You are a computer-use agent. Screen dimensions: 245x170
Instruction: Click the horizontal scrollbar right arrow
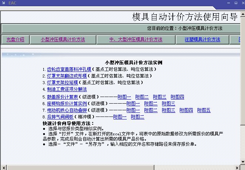click(x=237, y=168)
